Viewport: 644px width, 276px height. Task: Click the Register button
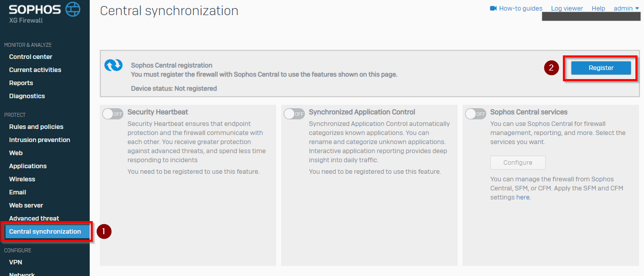tap(601, 68)
